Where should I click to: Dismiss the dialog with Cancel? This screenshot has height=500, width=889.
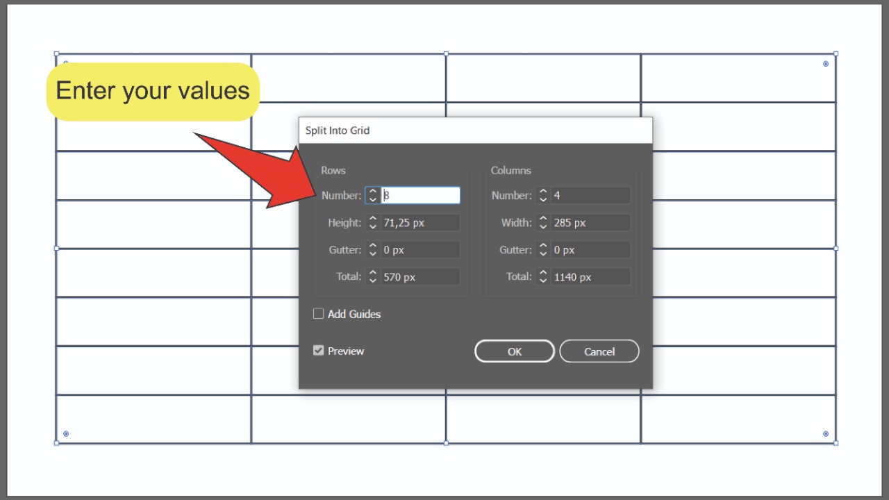tap(599, 351)
